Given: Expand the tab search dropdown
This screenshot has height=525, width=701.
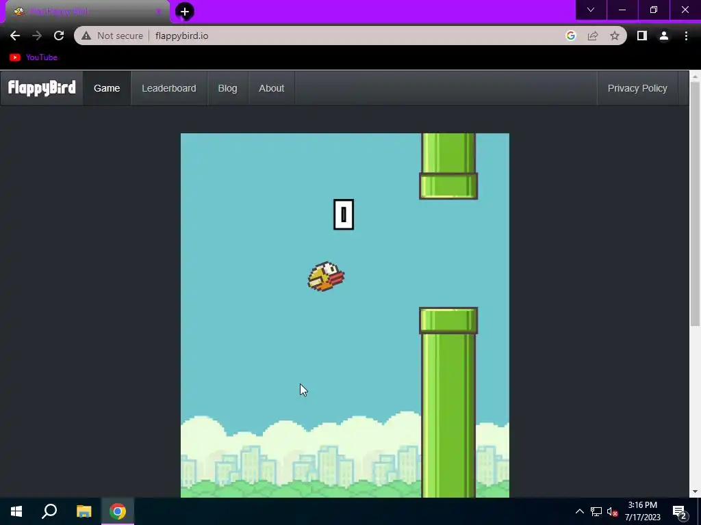Looking at the screenshot, I should click(591, 10).
